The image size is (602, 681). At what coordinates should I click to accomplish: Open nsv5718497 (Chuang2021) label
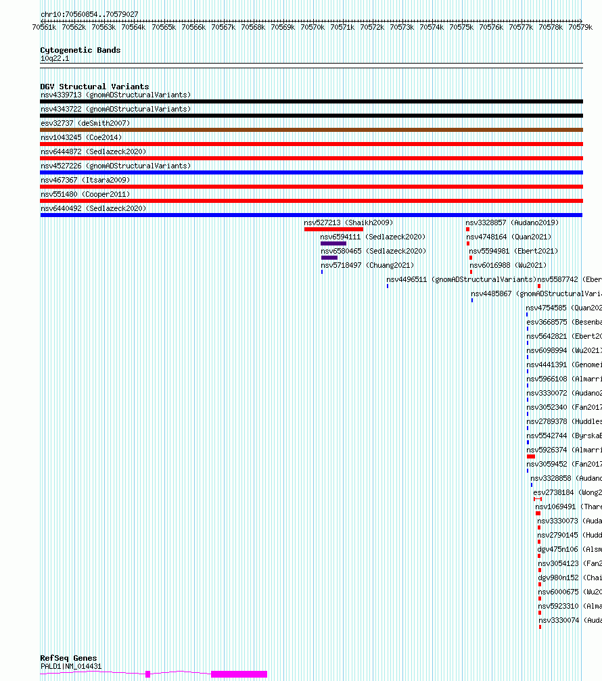point(367,265)
